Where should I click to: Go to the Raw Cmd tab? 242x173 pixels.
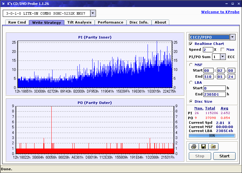tap(17, 22)
